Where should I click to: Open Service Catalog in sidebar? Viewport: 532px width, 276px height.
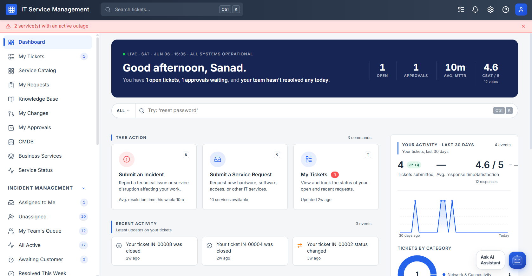coord(48,71)
